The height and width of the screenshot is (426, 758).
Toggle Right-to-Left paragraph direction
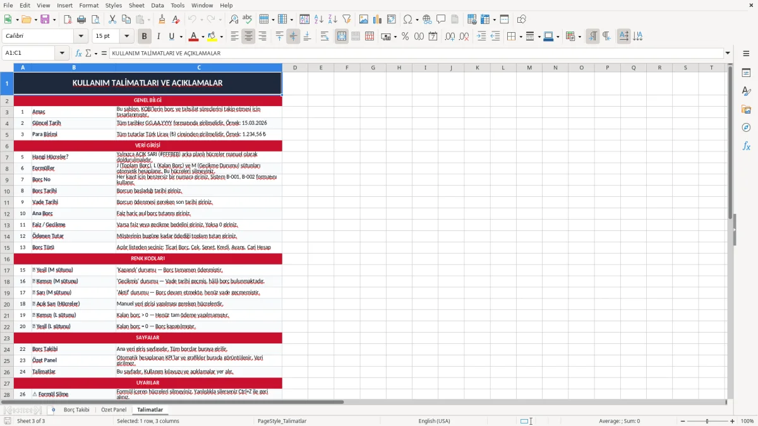(x=606, y=37)
